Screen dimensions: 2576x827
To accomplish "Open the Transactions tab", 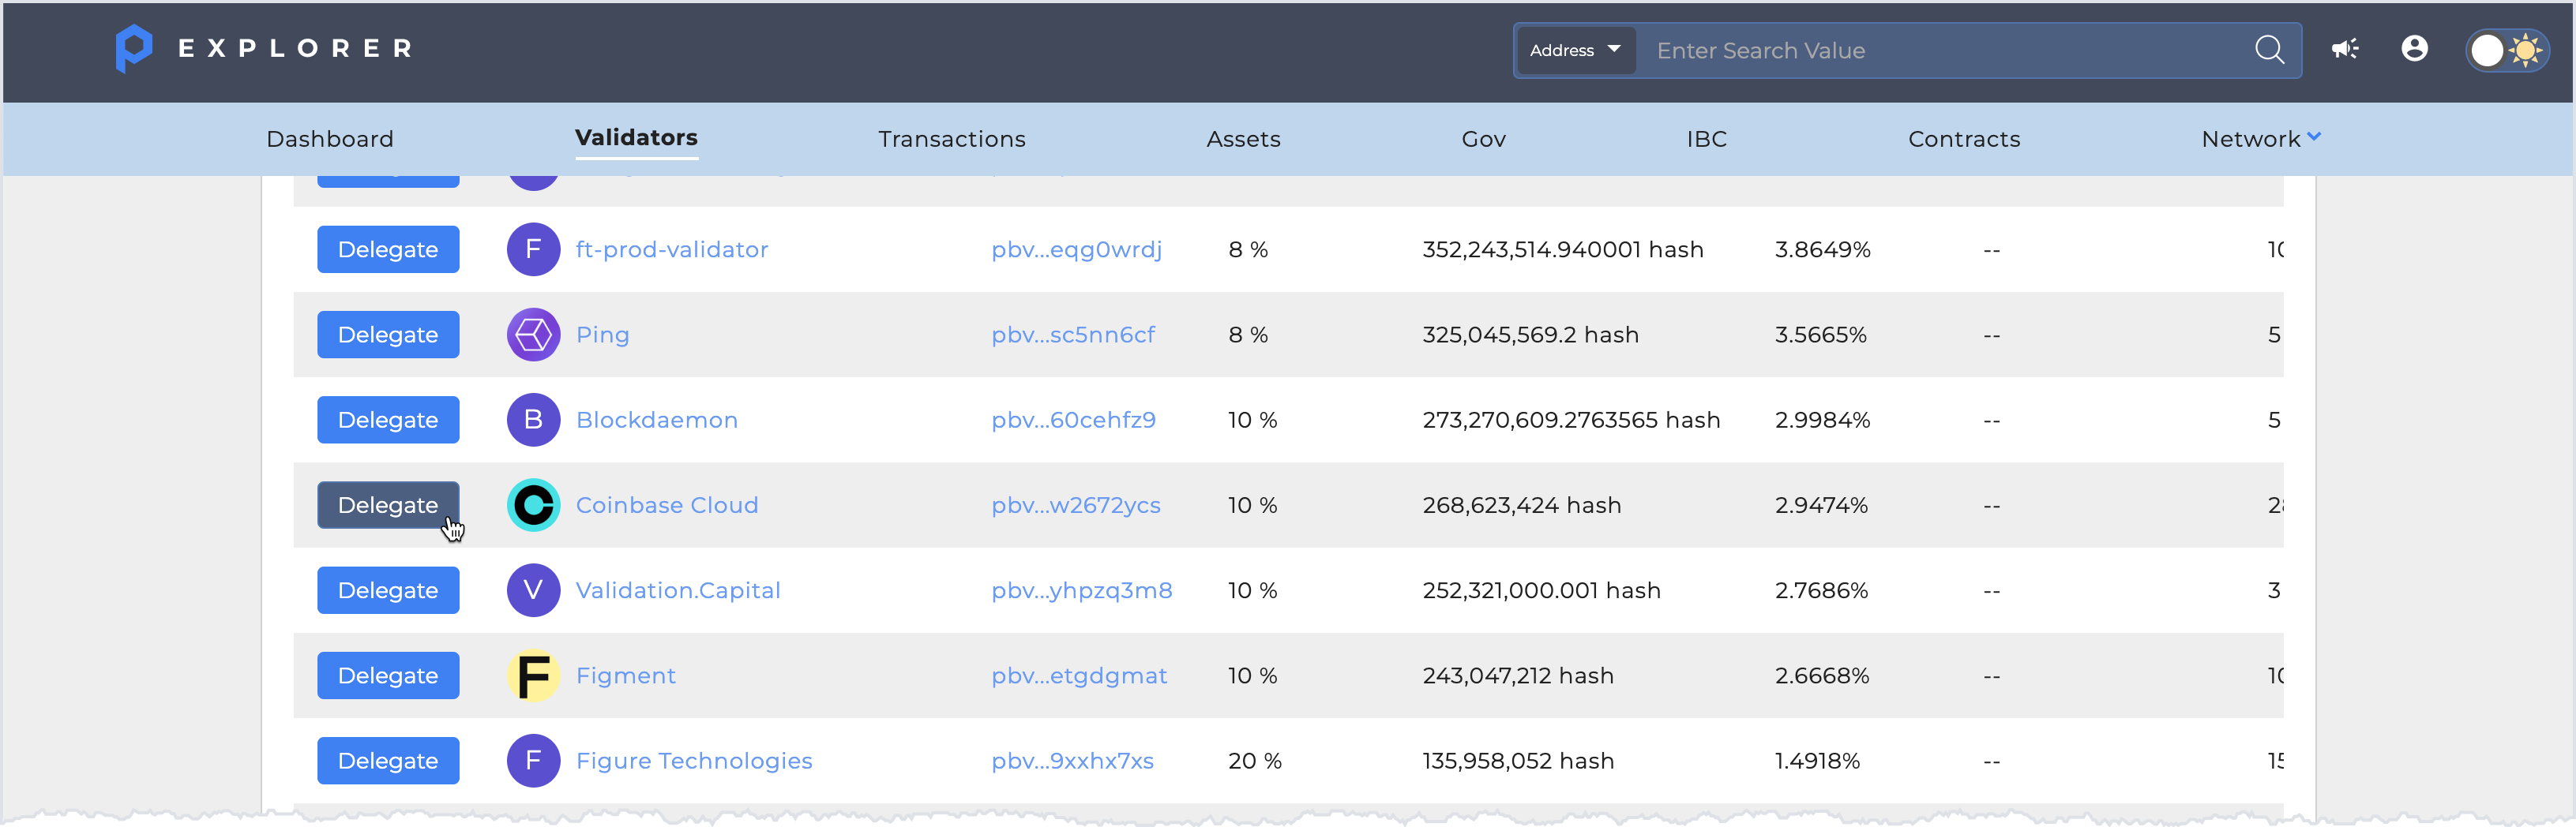I will [x=952, y=139].
